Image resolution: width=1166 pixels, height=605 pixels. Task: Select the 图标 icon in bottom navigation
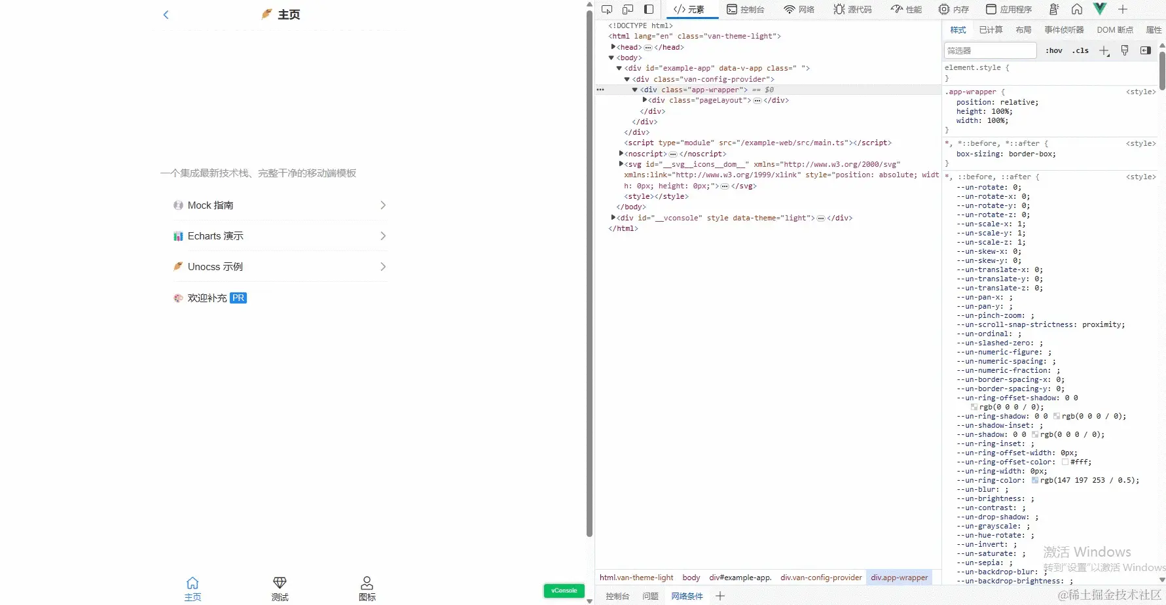367,583
